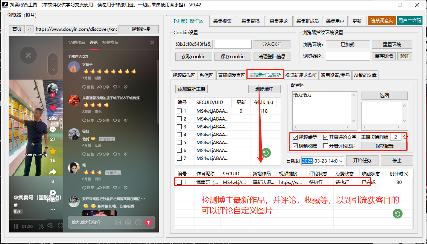Open the emoji picker in the comment box
The width and height of the screenshot is (427, 244).
(138, 222)
